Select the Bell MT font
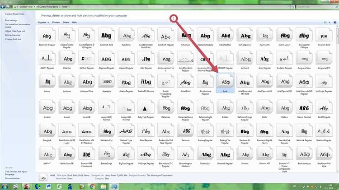Image resolution: width=339 pixels, height=190 pixels. (x=47, y=155)
